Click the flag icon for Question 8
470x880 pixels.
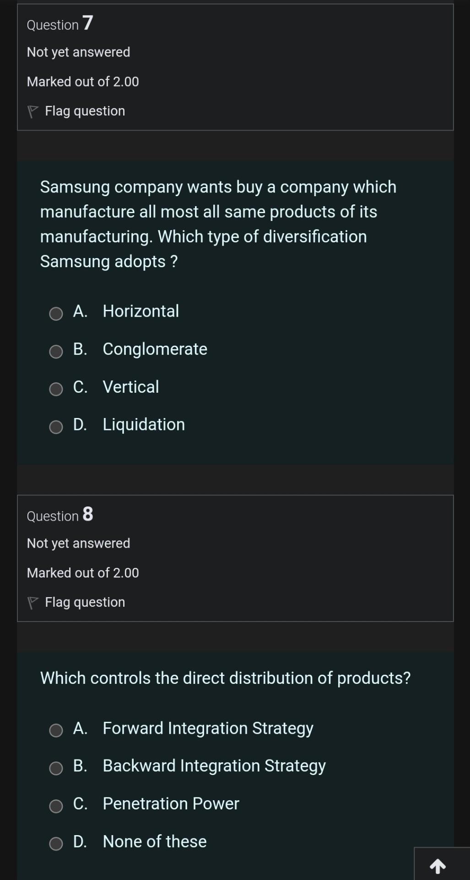(x=32, y=602)
